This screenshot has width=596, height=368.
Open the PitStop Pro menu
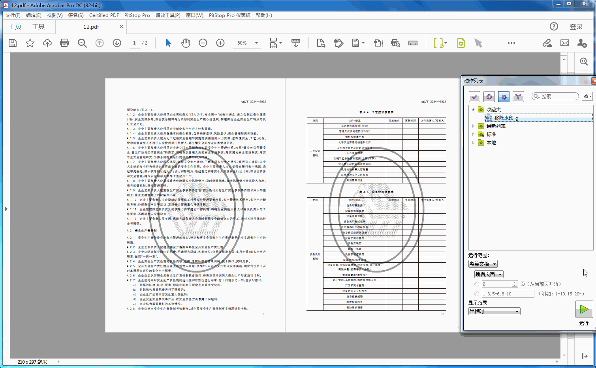(x=137, y=15)
